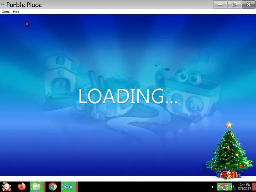Open File Explorer from the taskbar
The width and height of the screenshot is (256, 192).
[x=37, y=186]
